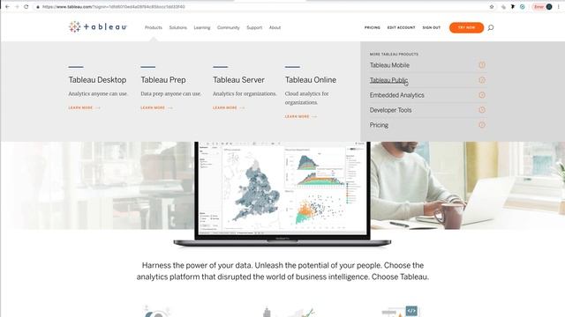The image size is (565, 317).
Task: Click the arrow icon beside Developer Tools
Action: pyautogui.click(x=482, y=110)
